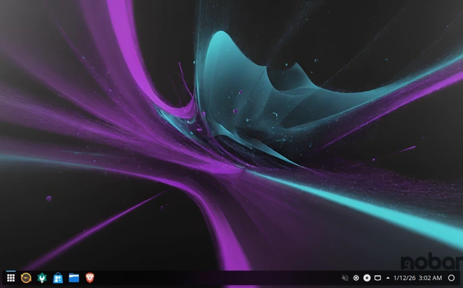Click the 3:02 AM clock
Screen dimensions: 463x288
430,278
